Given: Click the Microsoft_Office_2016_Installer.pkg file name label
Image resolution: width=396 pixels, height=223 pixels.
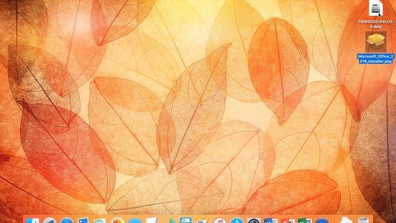Looking at the screenshot, I should coord(376,59).
